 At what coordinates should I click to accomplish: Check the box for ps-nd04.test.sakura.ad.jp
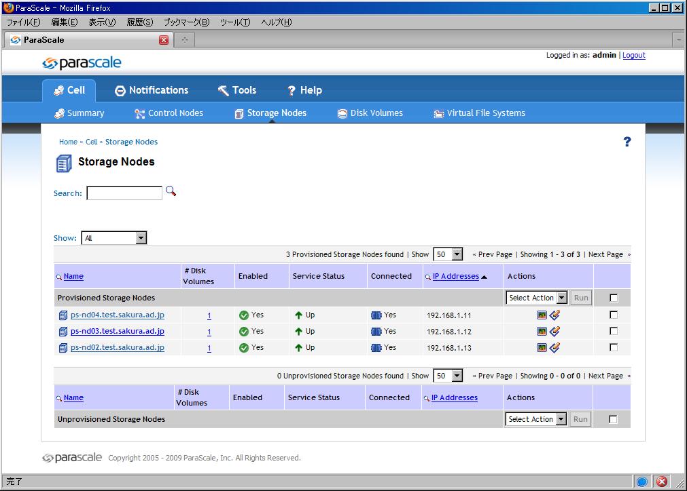click(614, 315)
